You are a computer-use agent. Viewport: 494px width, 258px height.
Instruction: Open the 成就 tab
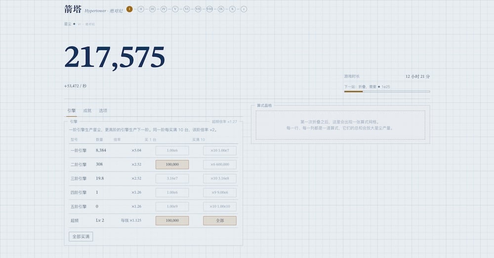point(87,110)
